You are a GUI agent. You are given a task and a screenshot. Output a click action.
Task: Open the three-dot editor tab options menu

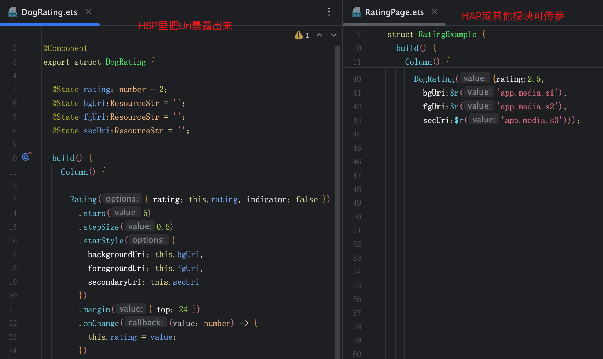[x=329, y=12]
